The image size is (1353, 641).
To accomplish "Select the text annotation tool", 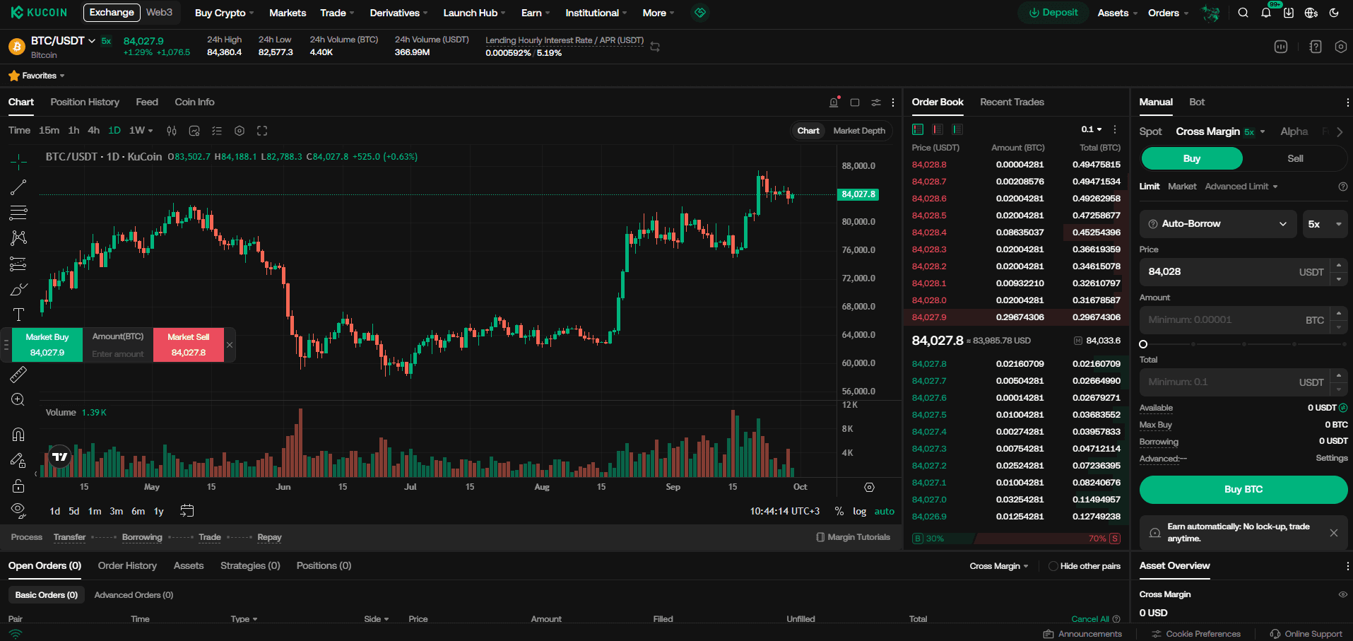I will click(18, 314).
